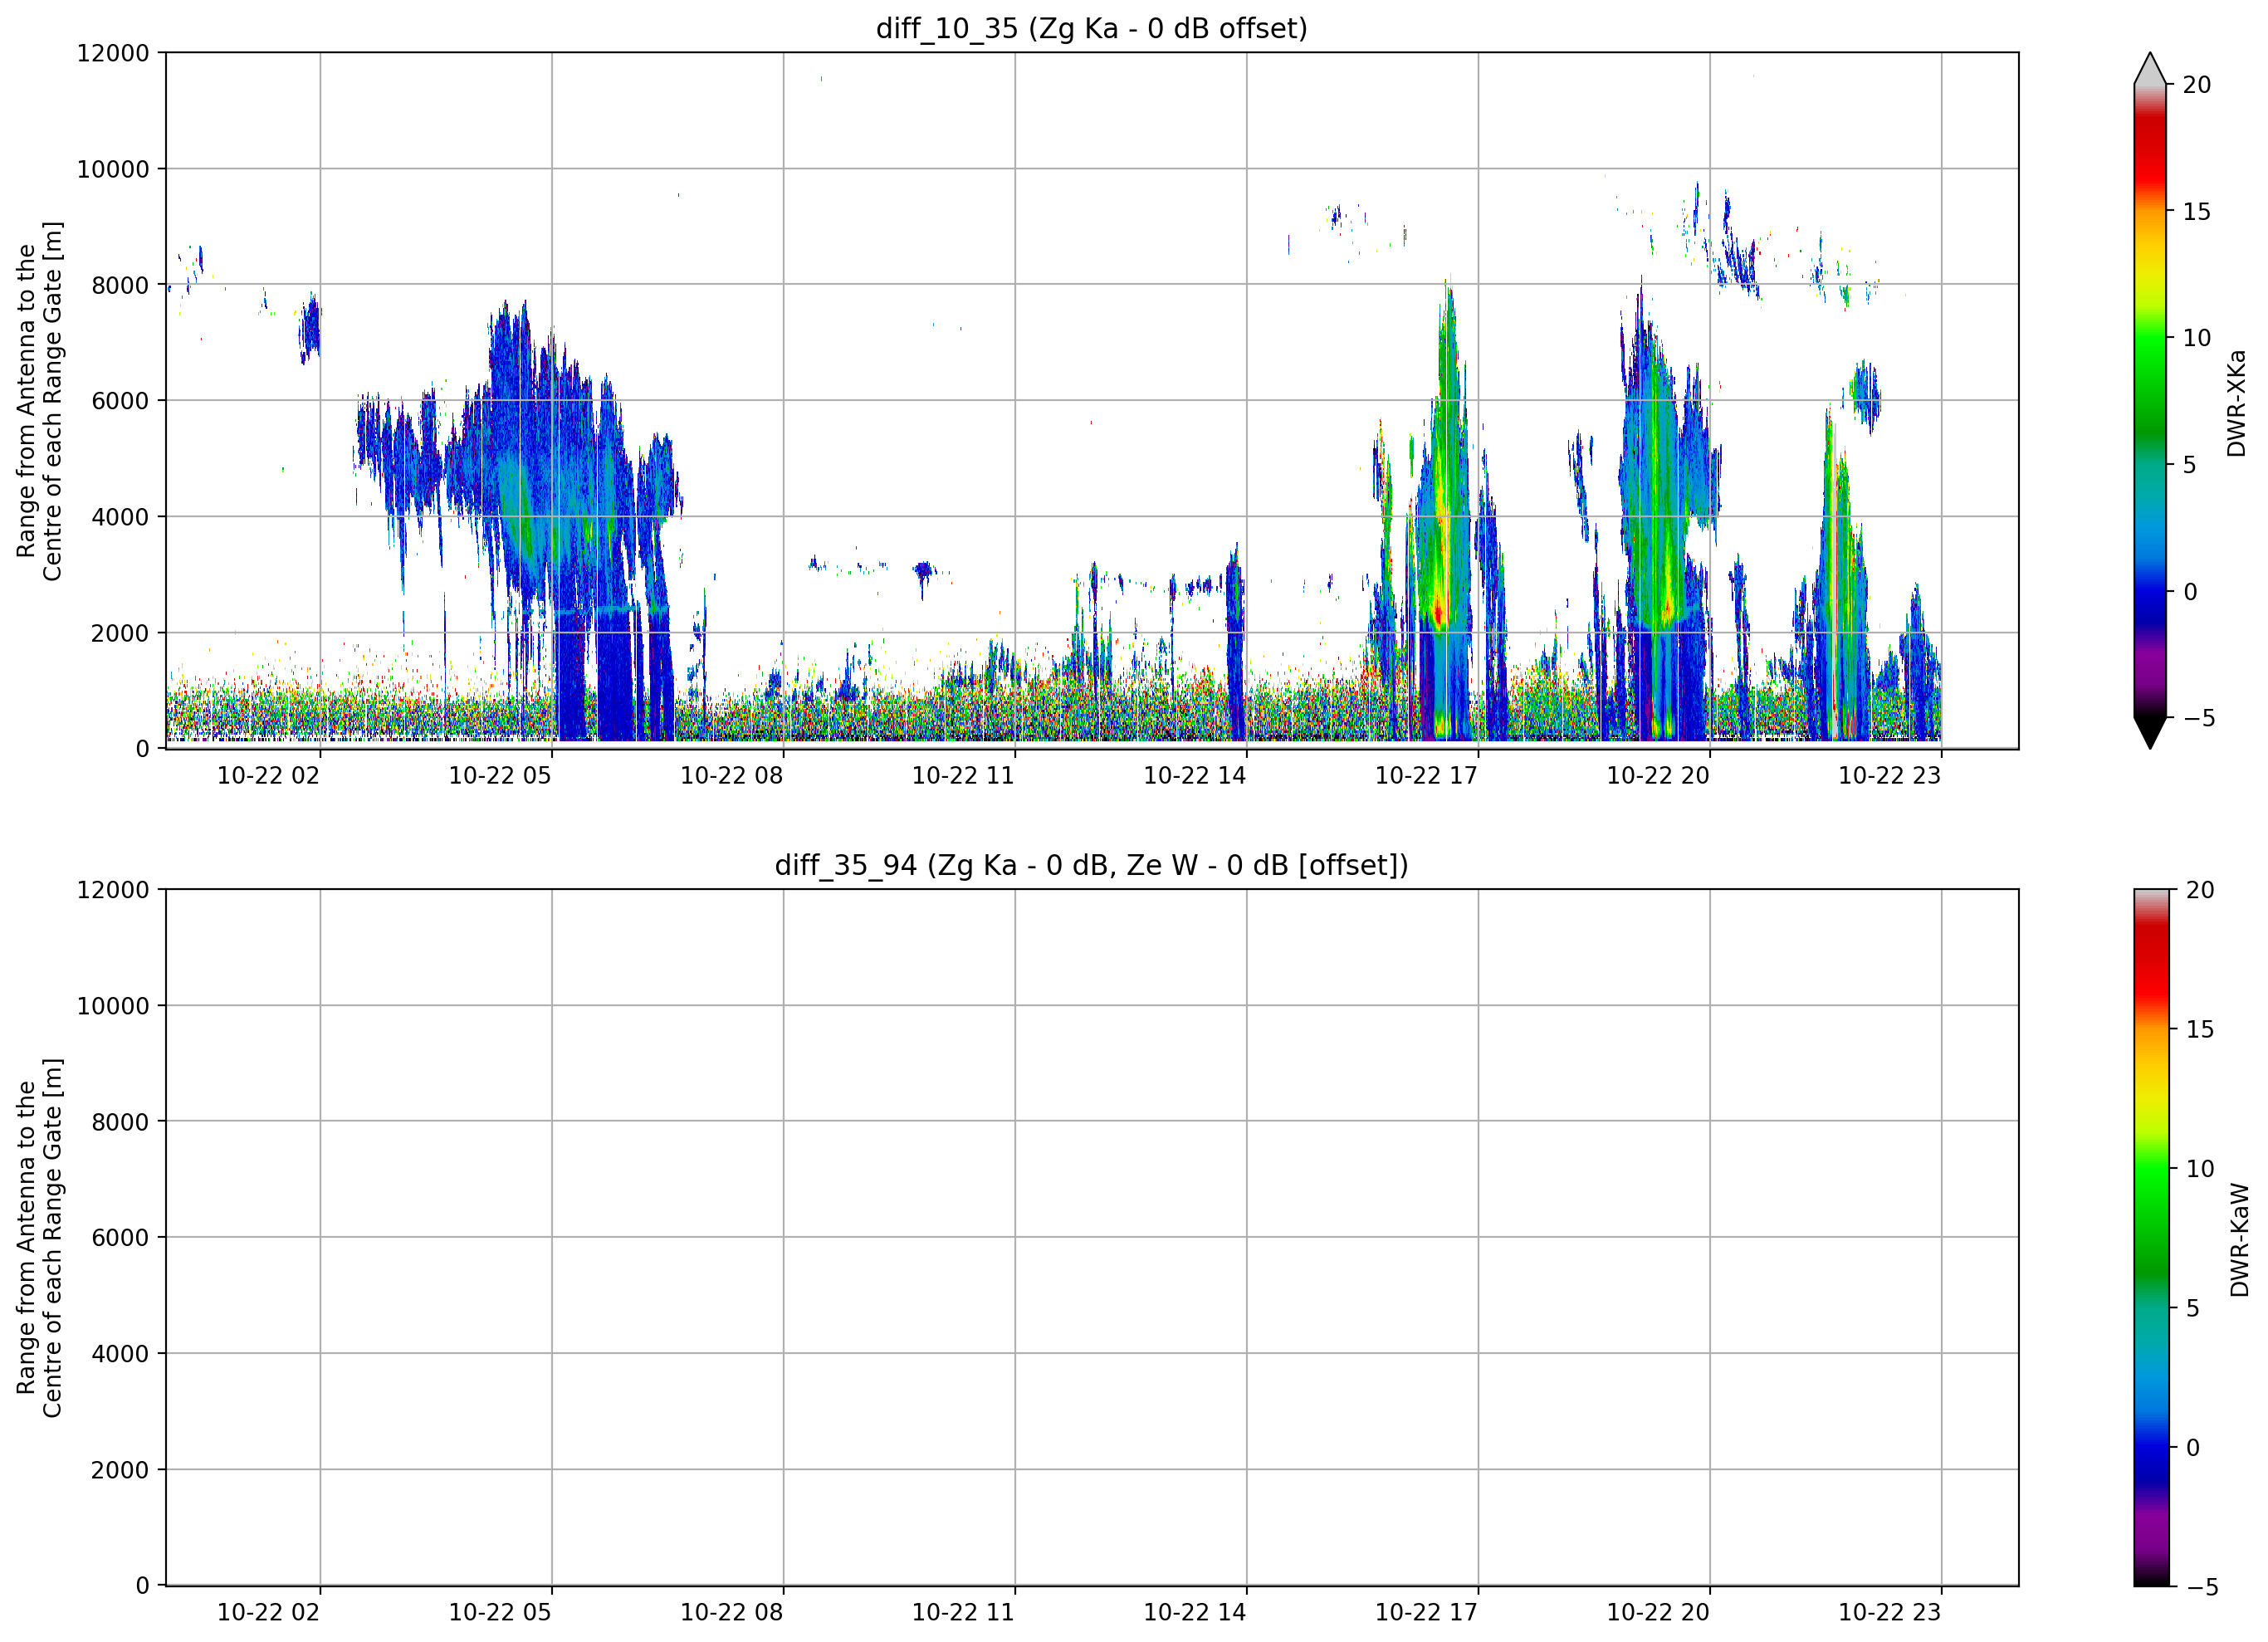Screen dimensions: 2268x1642
Task: Click the '5' tick on DWR-KaW colorbar
Action: [x=2193, y=1309]
